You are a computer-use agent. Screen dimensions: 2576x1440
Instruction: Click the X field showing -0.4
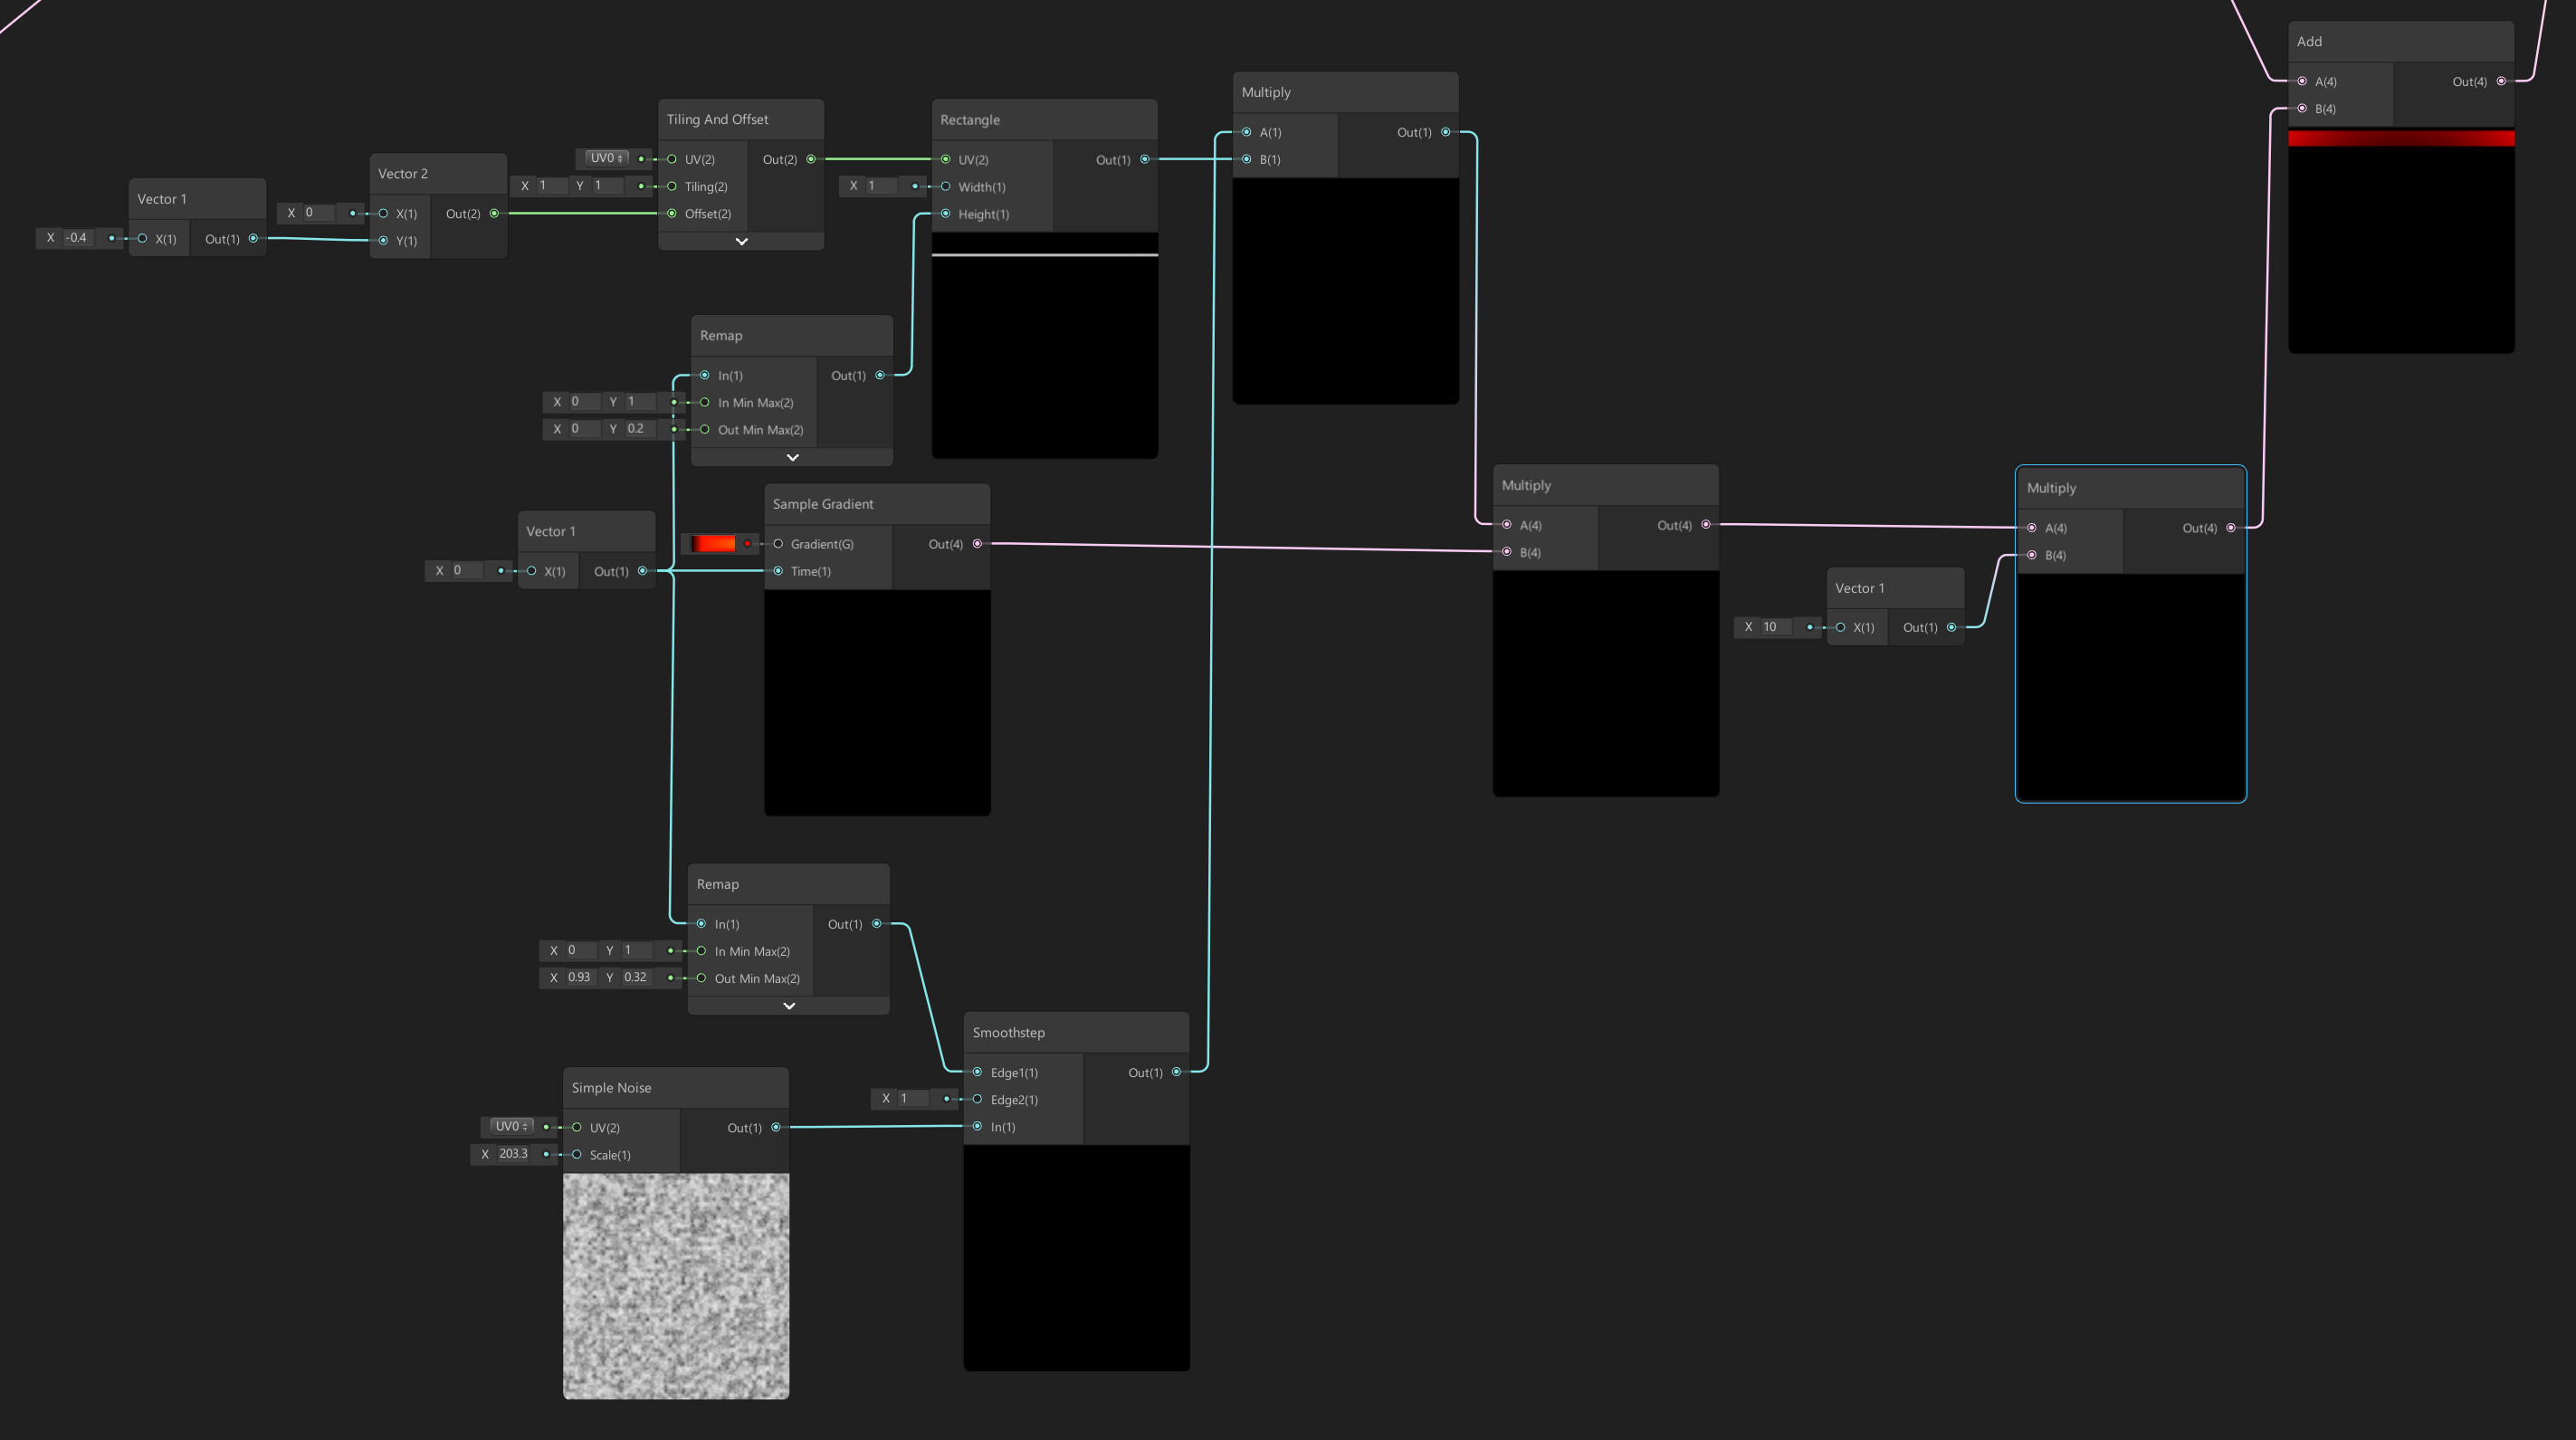[x=78, y=238]
